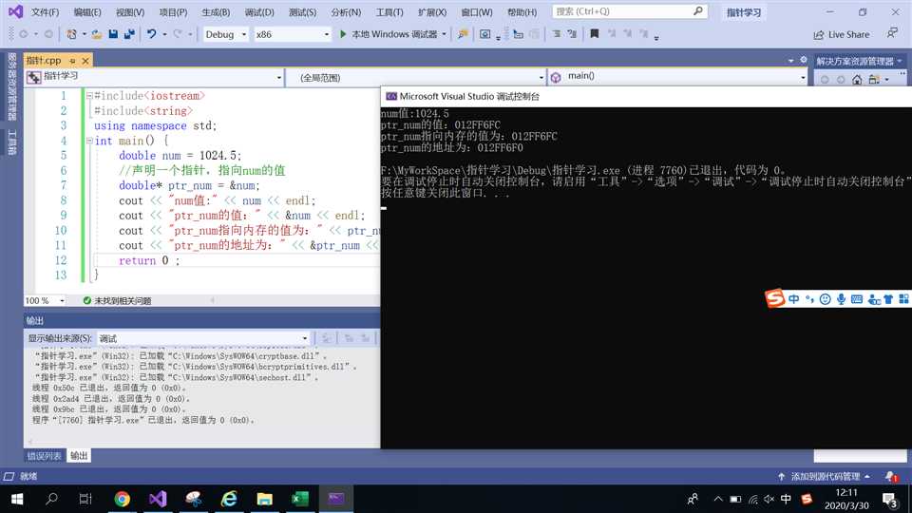Open the 帮助(H) menu
Viewport: 912px width, 513px height.
coord(522,11)
